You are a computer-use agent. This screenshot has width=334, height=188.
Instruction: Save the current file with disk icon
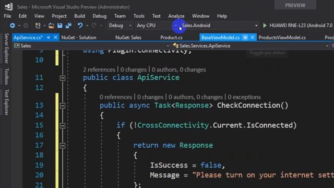pyautogui.click(x=60, y=26)
